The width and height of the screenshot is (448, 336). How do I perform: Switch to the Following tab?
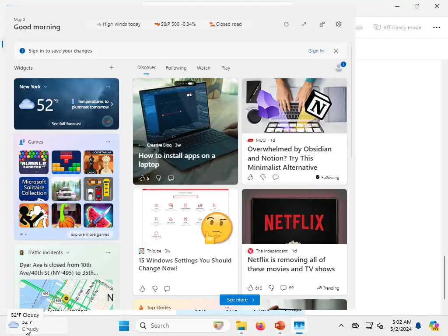coord(176,68)
